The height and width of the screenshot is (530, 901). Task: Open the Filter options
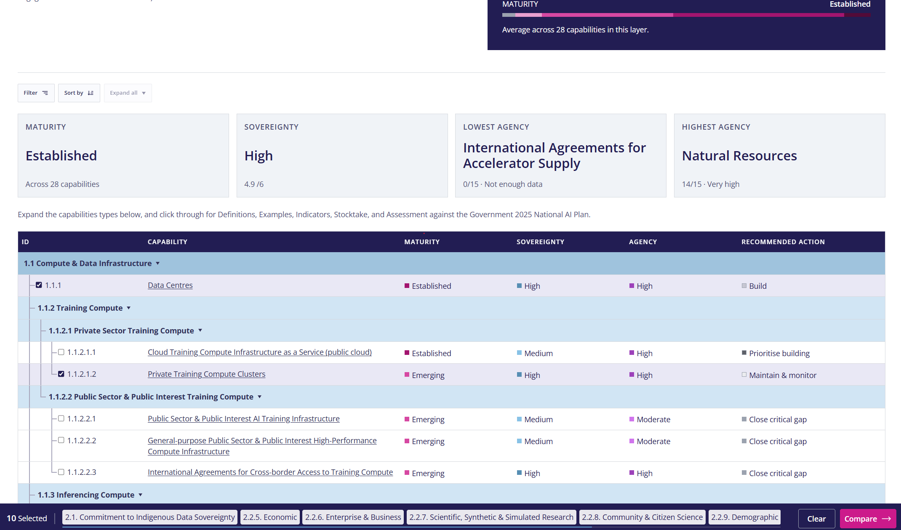pyautogui.click(x=36, y=93)
